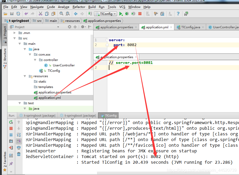Image resolution: width=239 pixels, height=175 pixels.
Task: Switch to the TlConfig.java editor tab
Action: click(x=190, y=27)
